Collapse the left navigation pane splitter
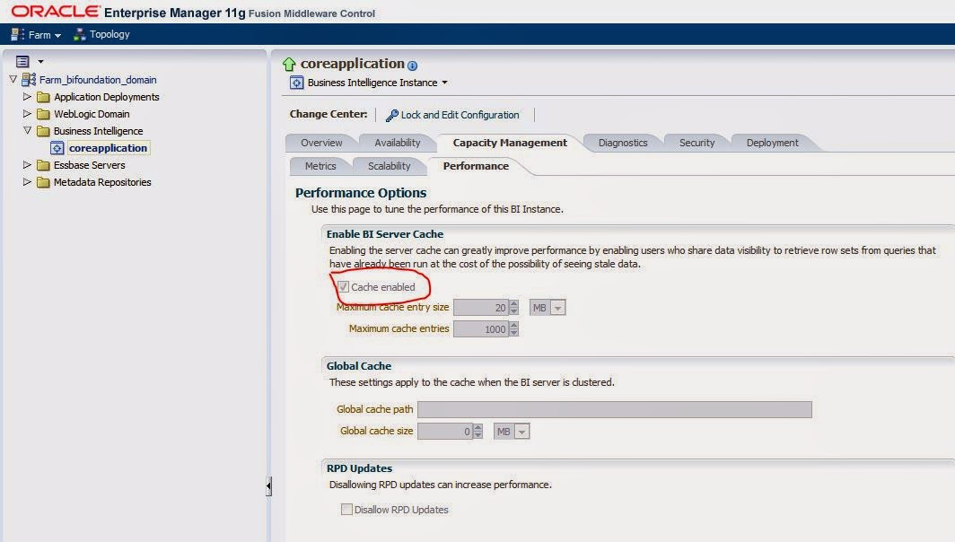 coord(268,486)
